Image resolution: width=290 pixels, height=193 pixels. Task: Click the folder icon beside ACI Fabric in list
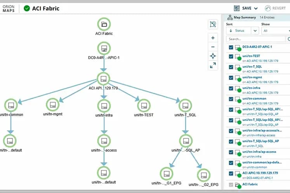pyautogui.click(x=238, y=185)
